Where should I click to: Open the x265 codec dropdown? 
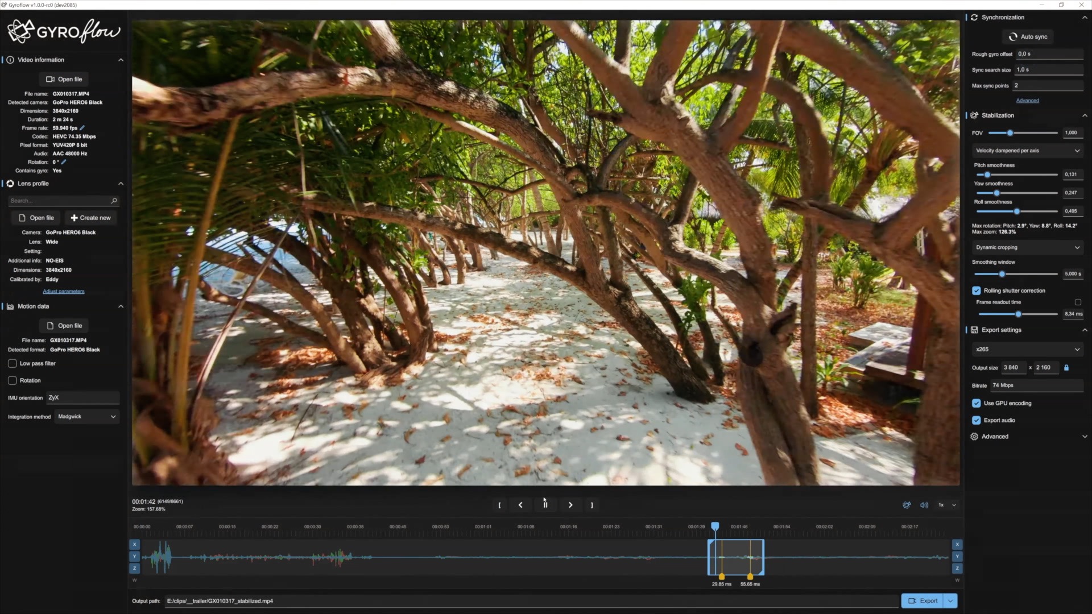1028,349
